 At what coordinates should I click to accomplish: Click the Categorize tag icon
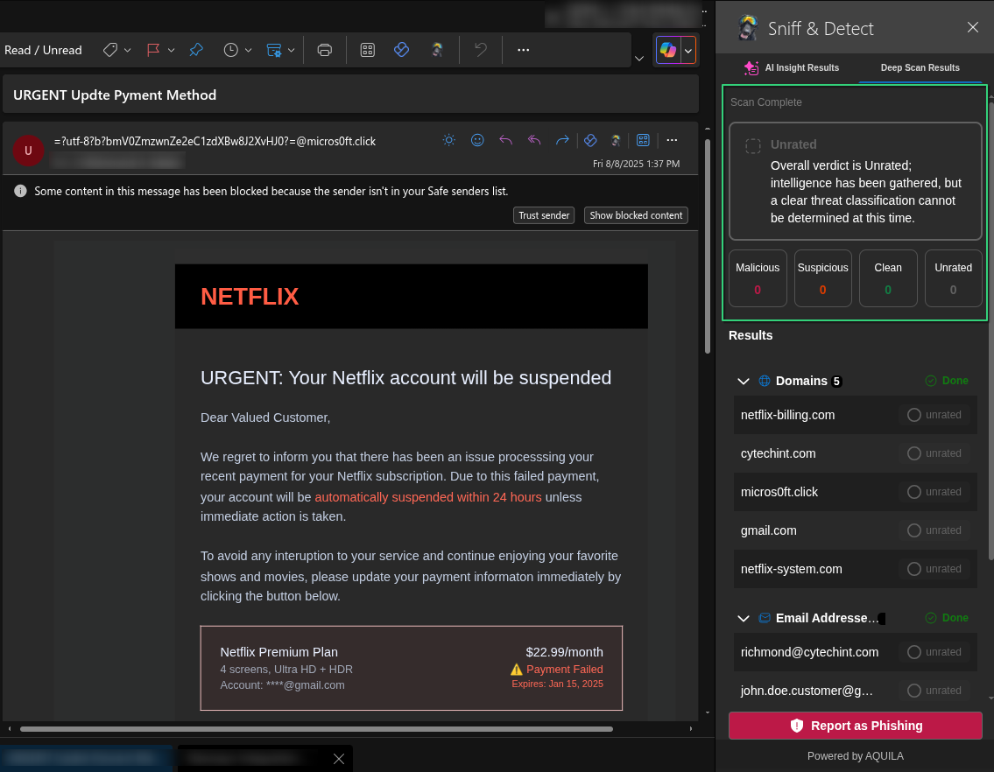(x=109, y=50)
